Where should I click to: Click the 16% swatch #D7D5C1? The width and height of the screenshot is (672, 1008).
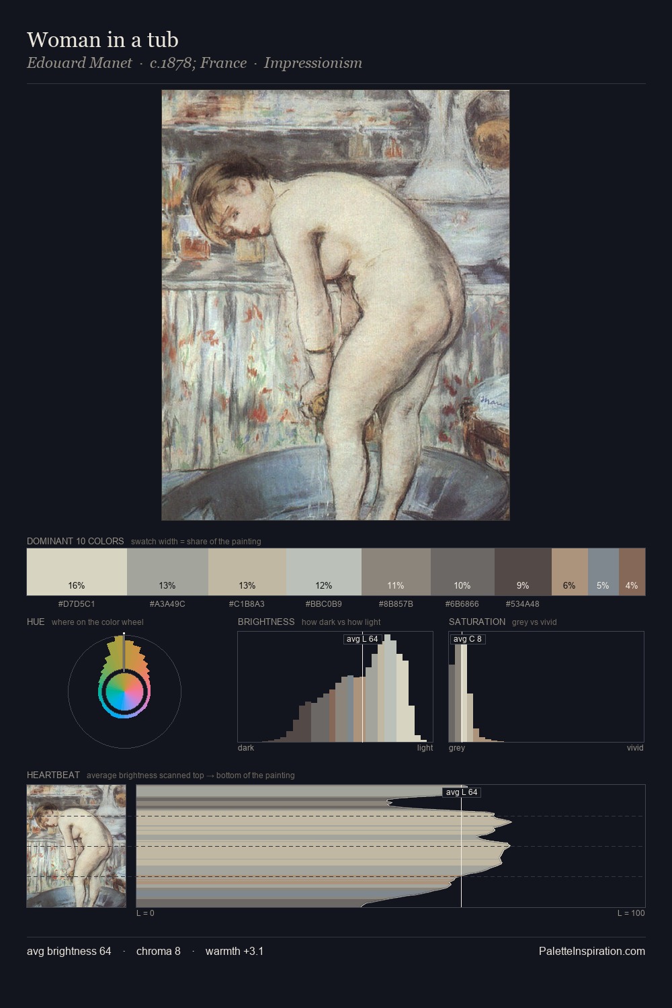[x=77, y=572]
